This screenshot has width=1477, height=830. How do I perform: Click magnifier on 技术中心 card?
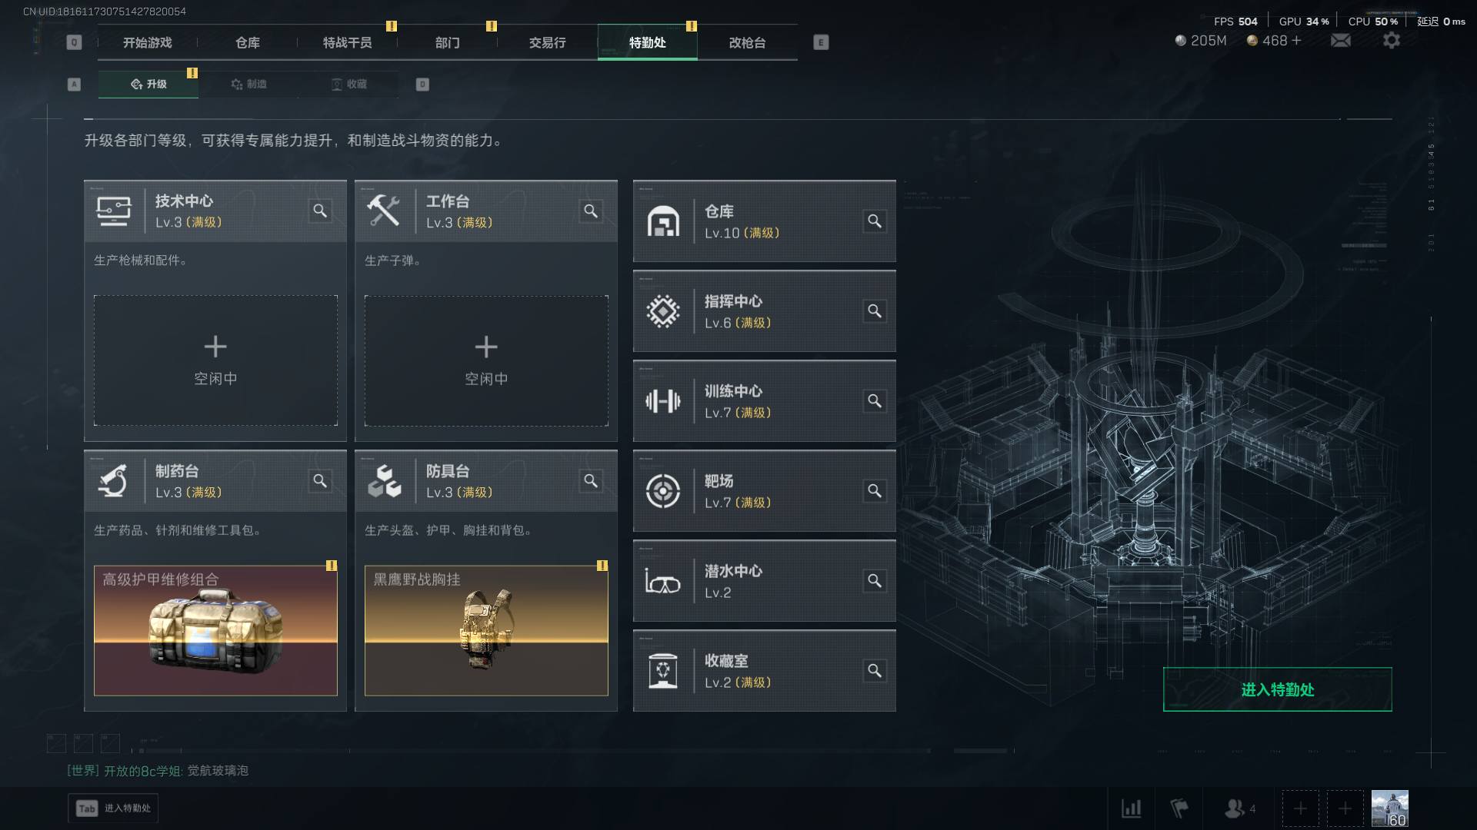point(320,211)
